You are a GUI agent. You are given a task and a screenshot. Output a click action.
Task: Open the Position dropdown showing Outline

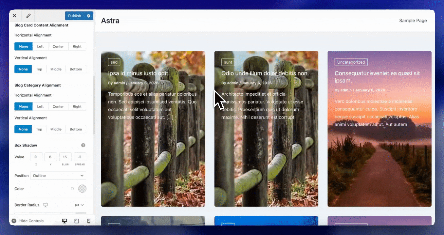pos(58,176)
